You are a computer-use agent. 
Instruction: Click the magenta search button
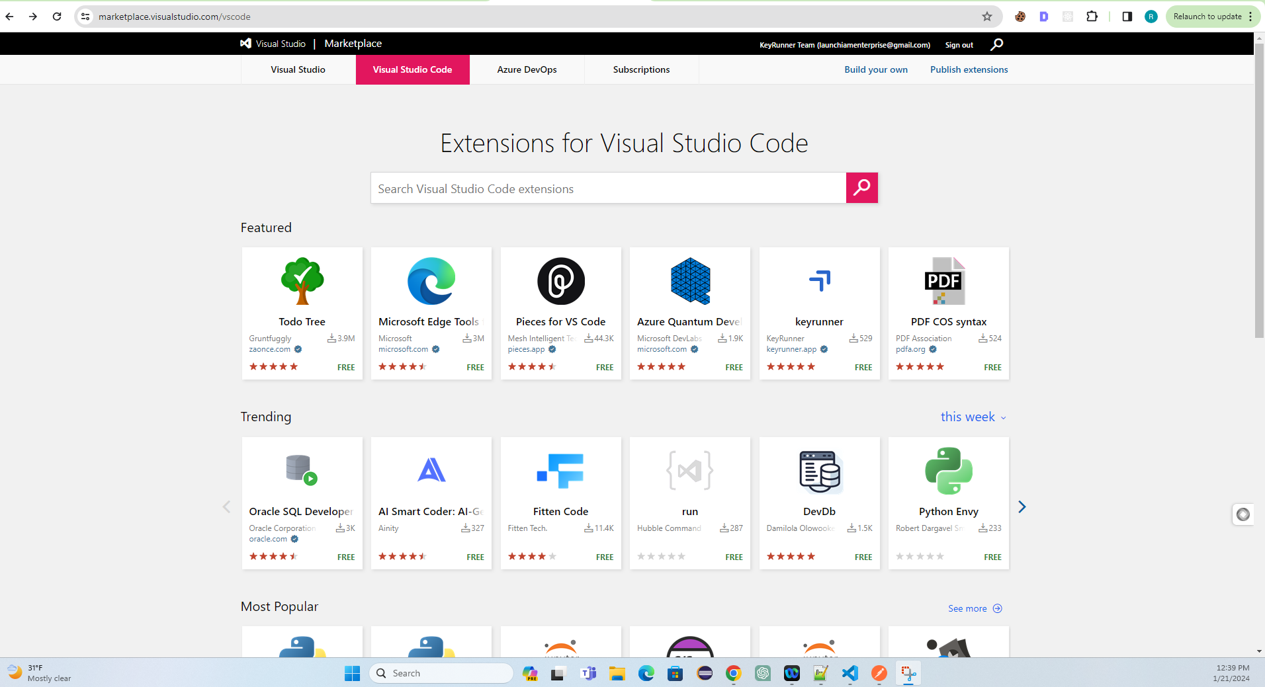point(862,188)
